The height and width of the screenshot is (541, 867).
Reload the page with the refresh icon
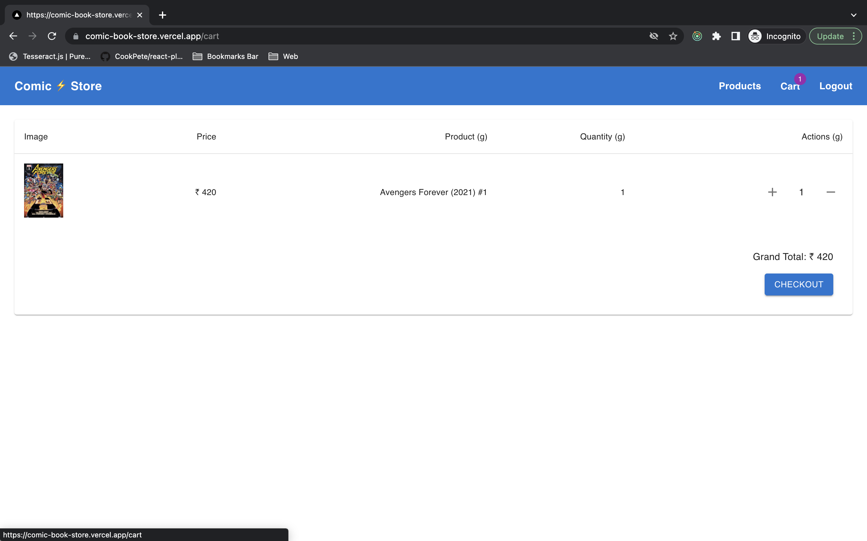click(52, 36)
